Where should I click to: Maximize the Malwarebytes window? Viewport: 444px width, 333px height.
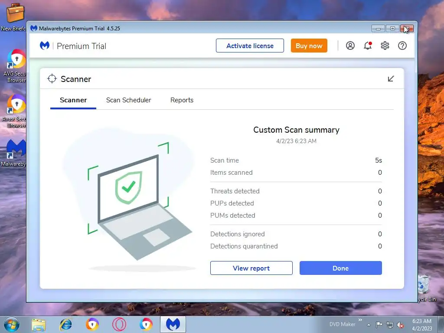click(x=392, y=29)
